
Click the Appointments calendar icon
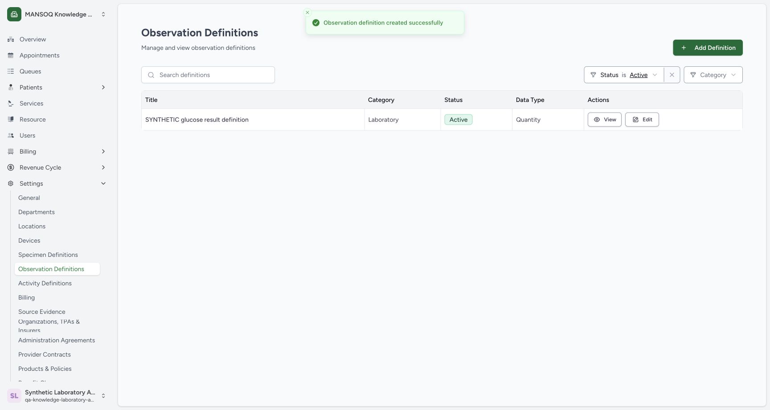click(11, 55)
